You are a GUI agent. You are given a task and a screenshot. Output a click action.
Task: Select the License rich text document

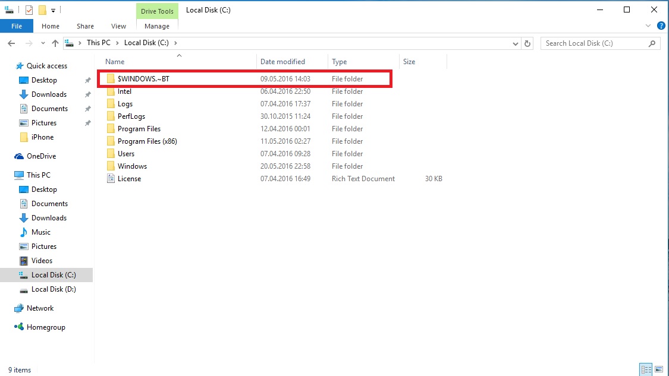click(129, 179)
